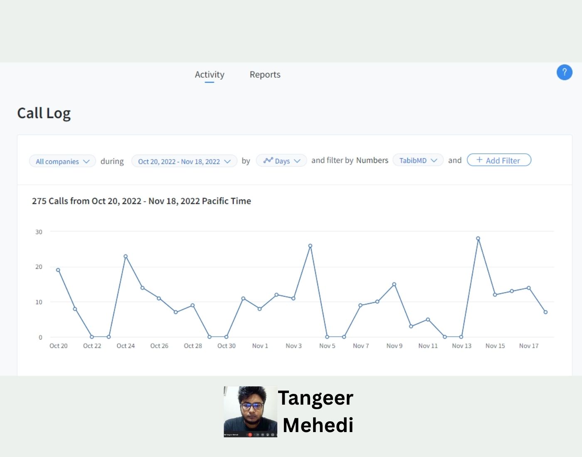This screenshot has width=582, height=457.
Task: Change the Days grouping dropdown
Action: point(281,161)
